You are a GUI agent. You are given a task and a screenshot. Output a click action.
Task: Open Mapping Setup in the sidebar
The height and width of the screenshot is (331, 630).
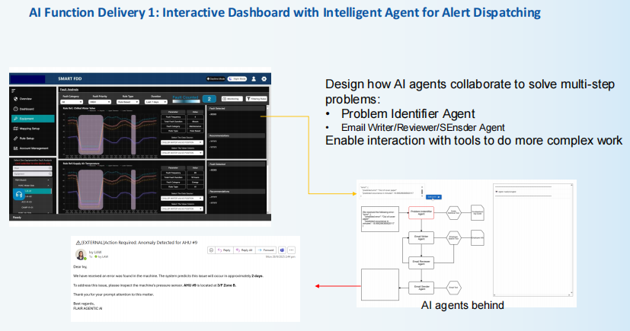pyautogui.click(x=29, y=129)
